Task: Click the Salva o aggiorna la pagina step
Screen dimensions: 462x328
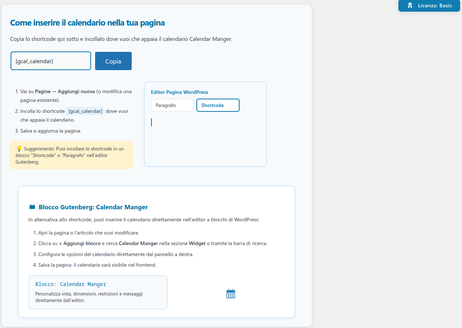Action: 51,131
